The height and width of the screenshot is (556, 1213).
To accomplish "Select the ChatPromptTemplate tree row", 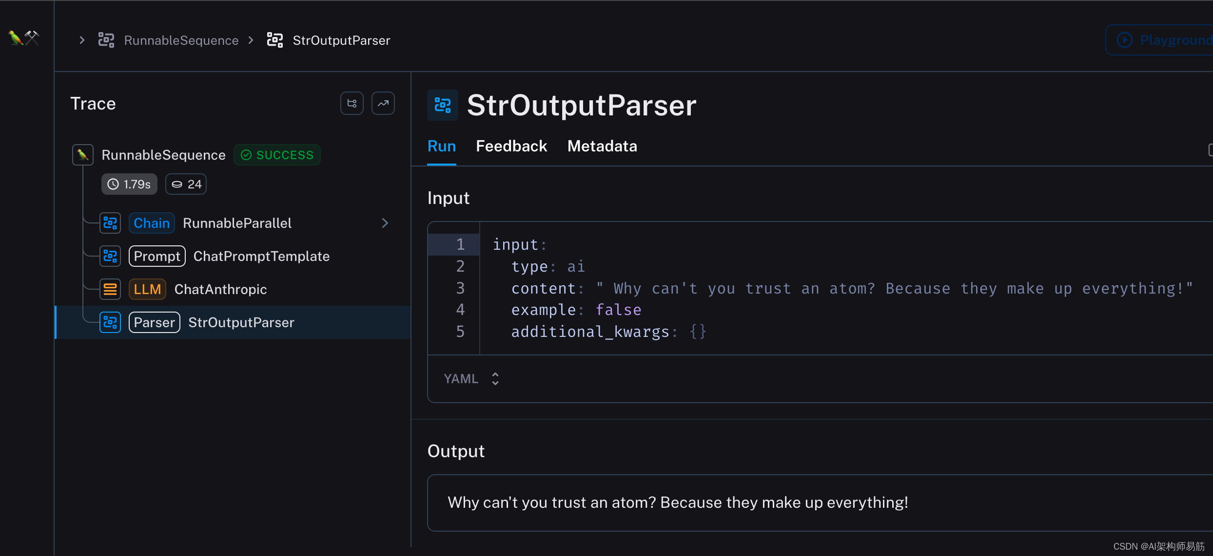I will pos(261,256).
